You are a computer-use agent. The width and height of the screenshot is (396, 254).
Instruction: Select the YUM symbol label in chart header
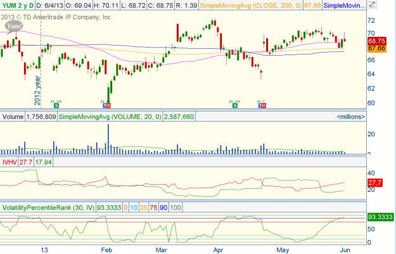10,5
